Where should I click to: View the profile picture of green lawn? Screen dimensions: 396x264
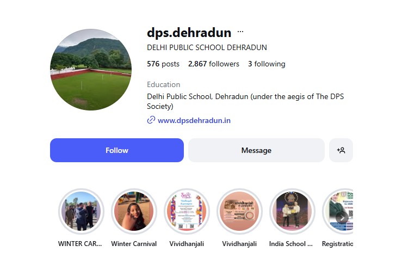point(91,70)
